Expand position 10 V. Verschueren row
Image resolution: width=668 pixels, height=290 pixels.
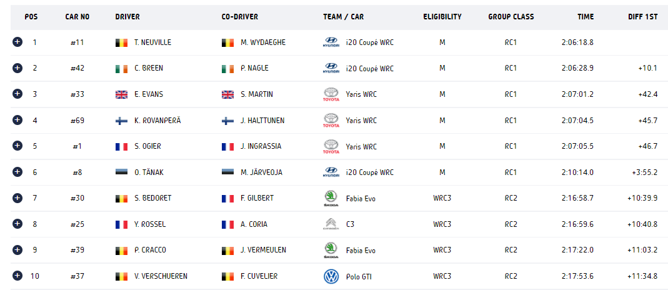[17, 276]
